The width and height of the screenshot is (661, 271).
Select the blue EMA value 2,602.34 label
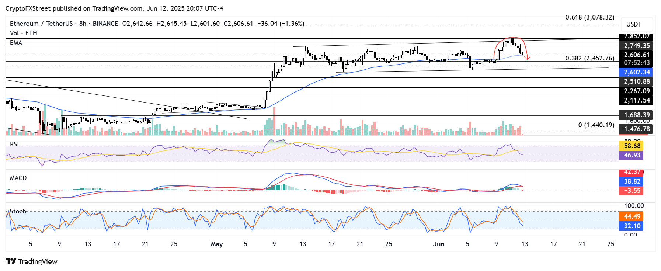(636, 72)
